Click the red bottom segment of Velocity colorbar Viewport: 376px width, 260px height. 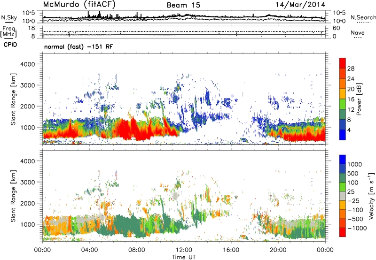click(x=343, y=232)
